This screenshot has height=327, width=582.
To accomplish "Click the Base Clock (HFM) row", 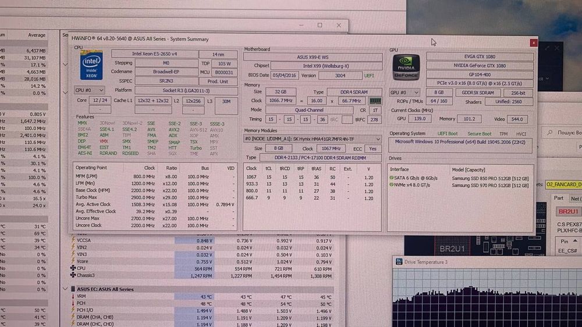I will click(x=155, y=191).
